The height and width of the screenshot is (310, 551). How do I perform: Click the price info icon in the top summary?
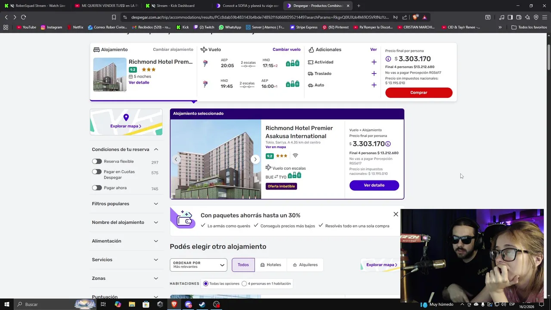click(x=388, y=59)
